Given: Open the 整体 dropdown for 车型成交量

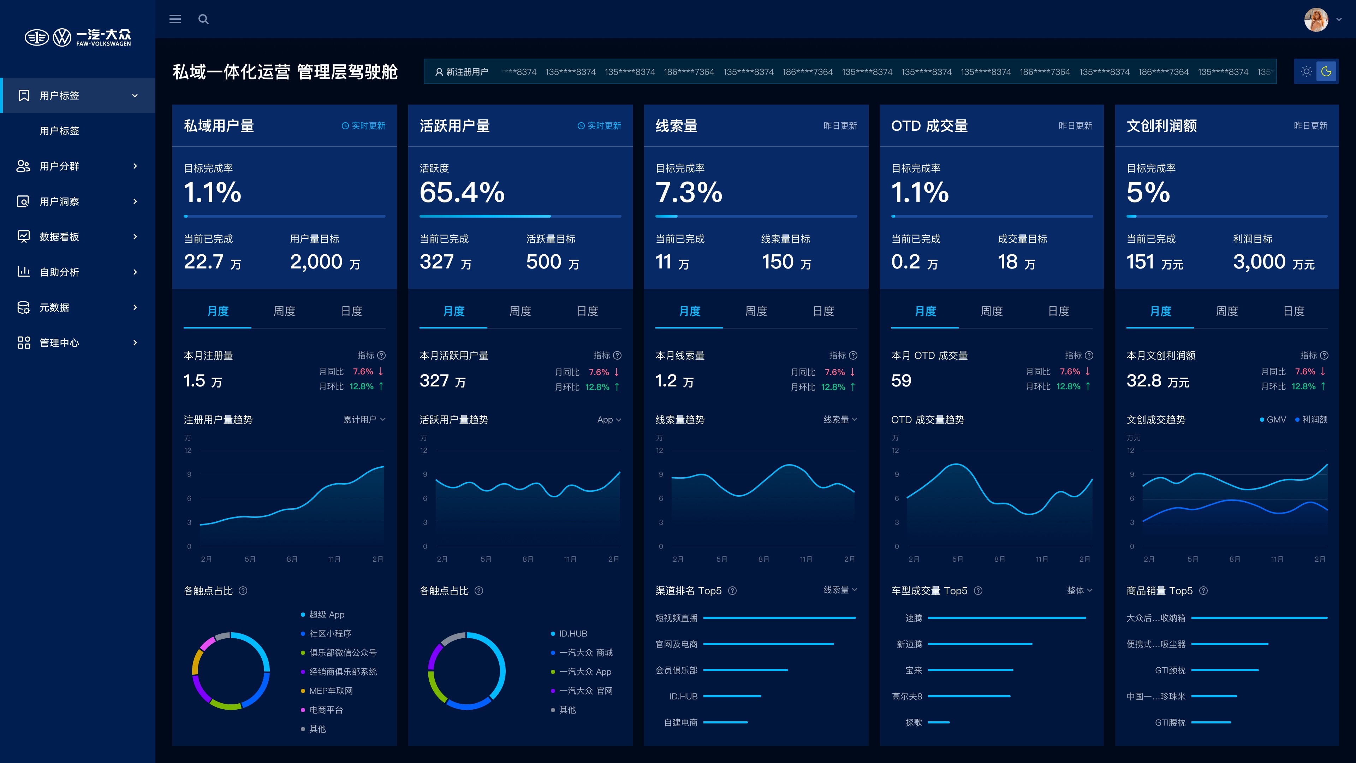Looking at the screenshot, I should (x=1080, y=591).
